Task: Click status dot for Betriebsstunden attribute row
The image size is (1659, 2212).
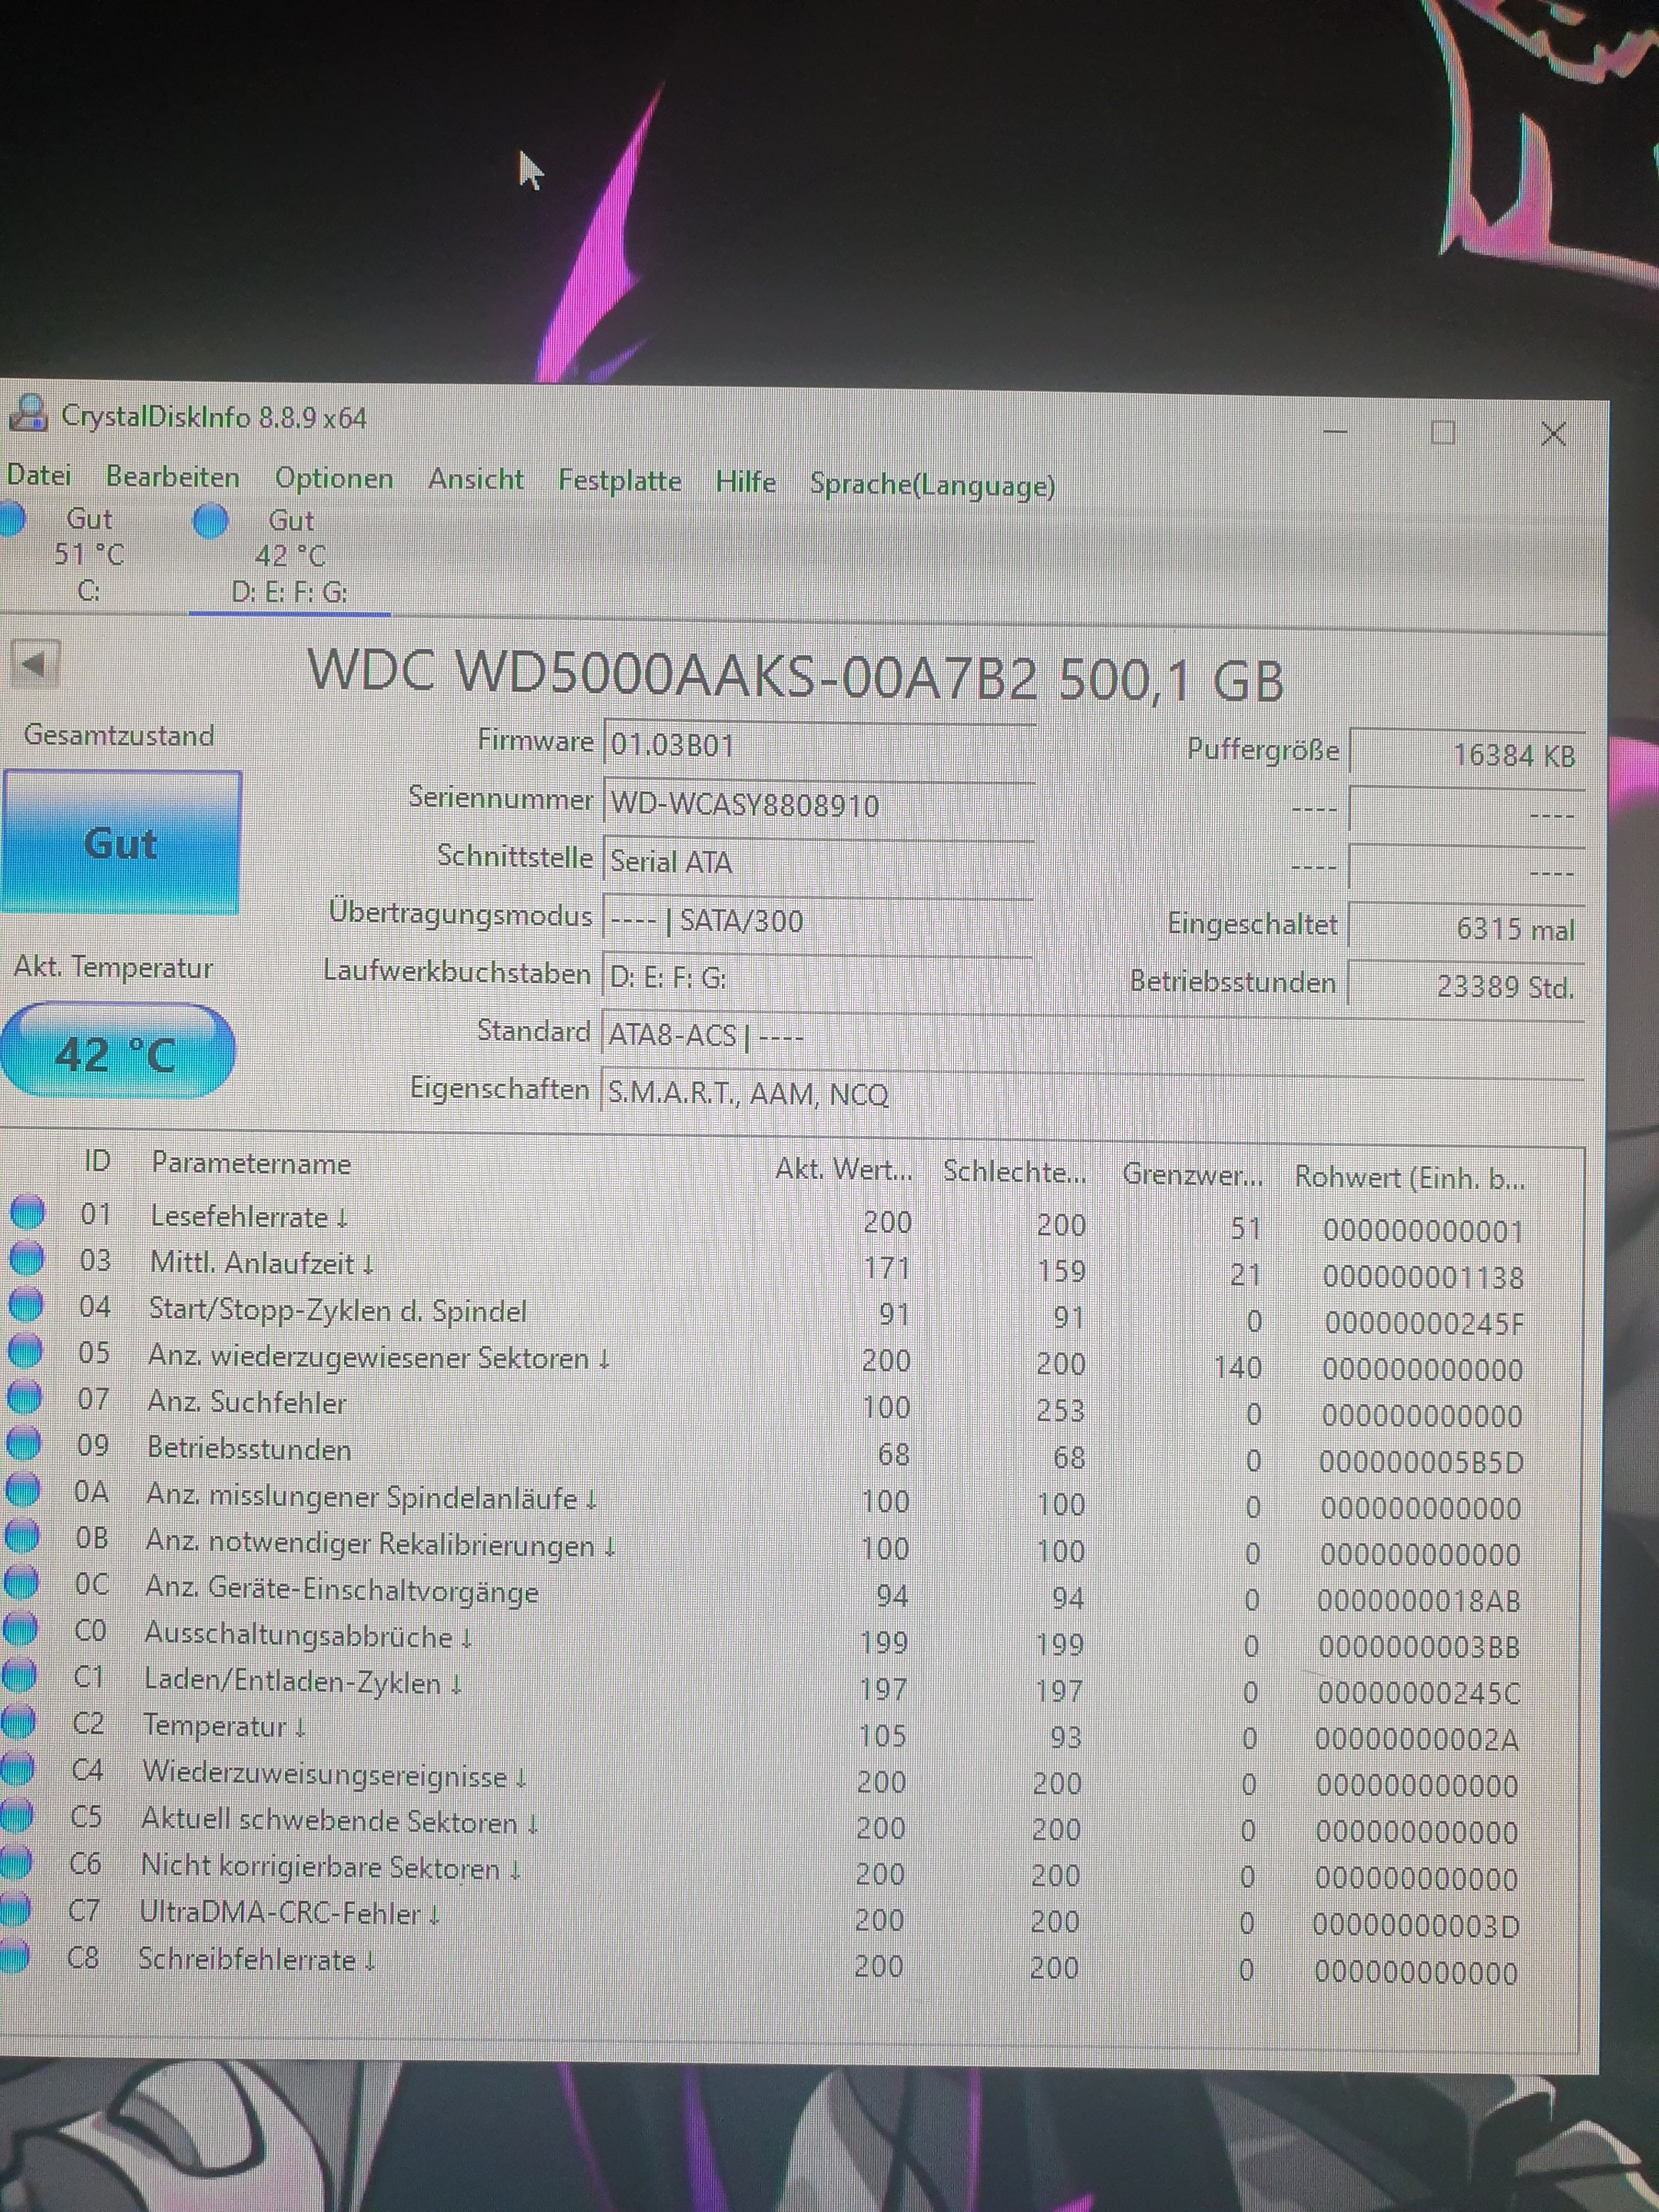Action: (x=24, y=1444)
